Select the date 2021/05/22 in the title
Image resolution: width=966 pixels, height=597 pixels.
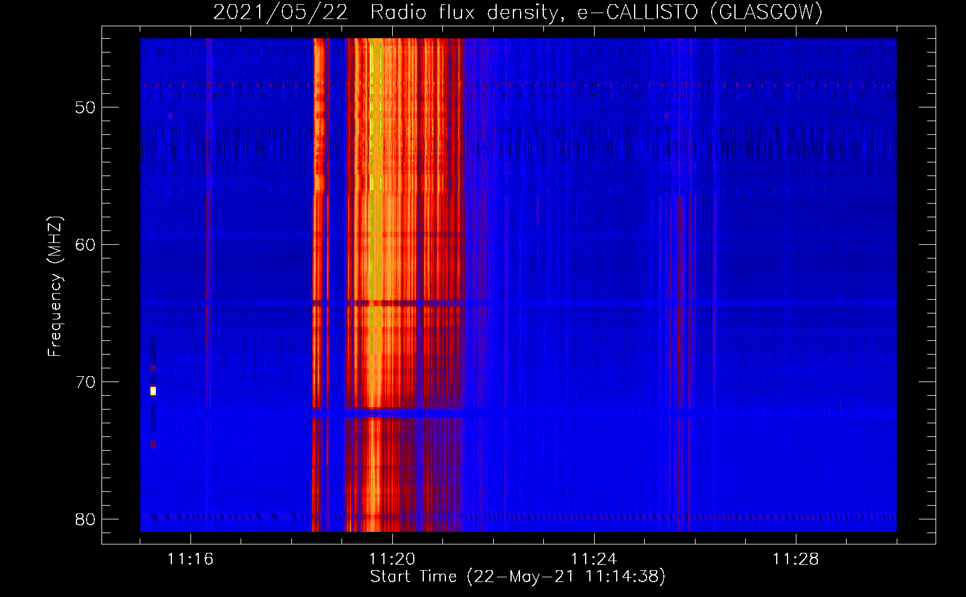pyautogui.click(x=280, y=13)
